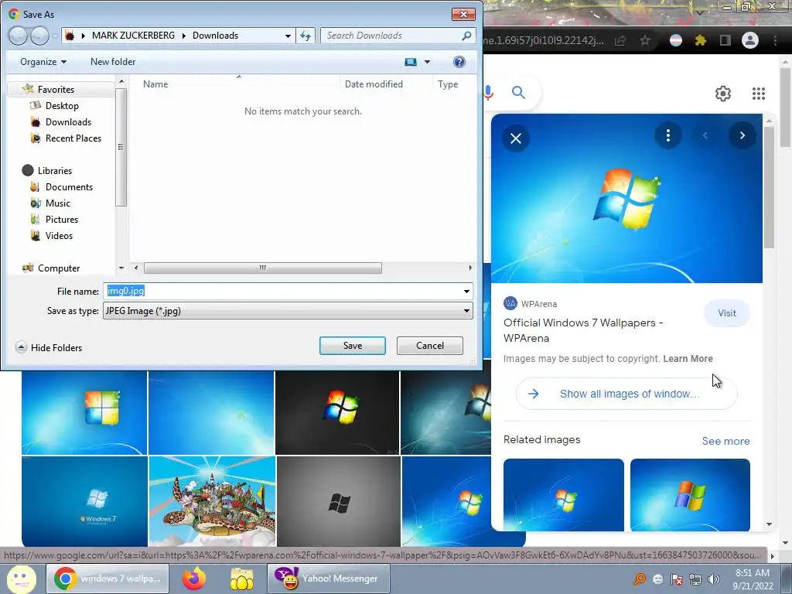Viewport: 792px width, 594px height.
Task: Click the Start button smiley icon
Action: point(21,579)
